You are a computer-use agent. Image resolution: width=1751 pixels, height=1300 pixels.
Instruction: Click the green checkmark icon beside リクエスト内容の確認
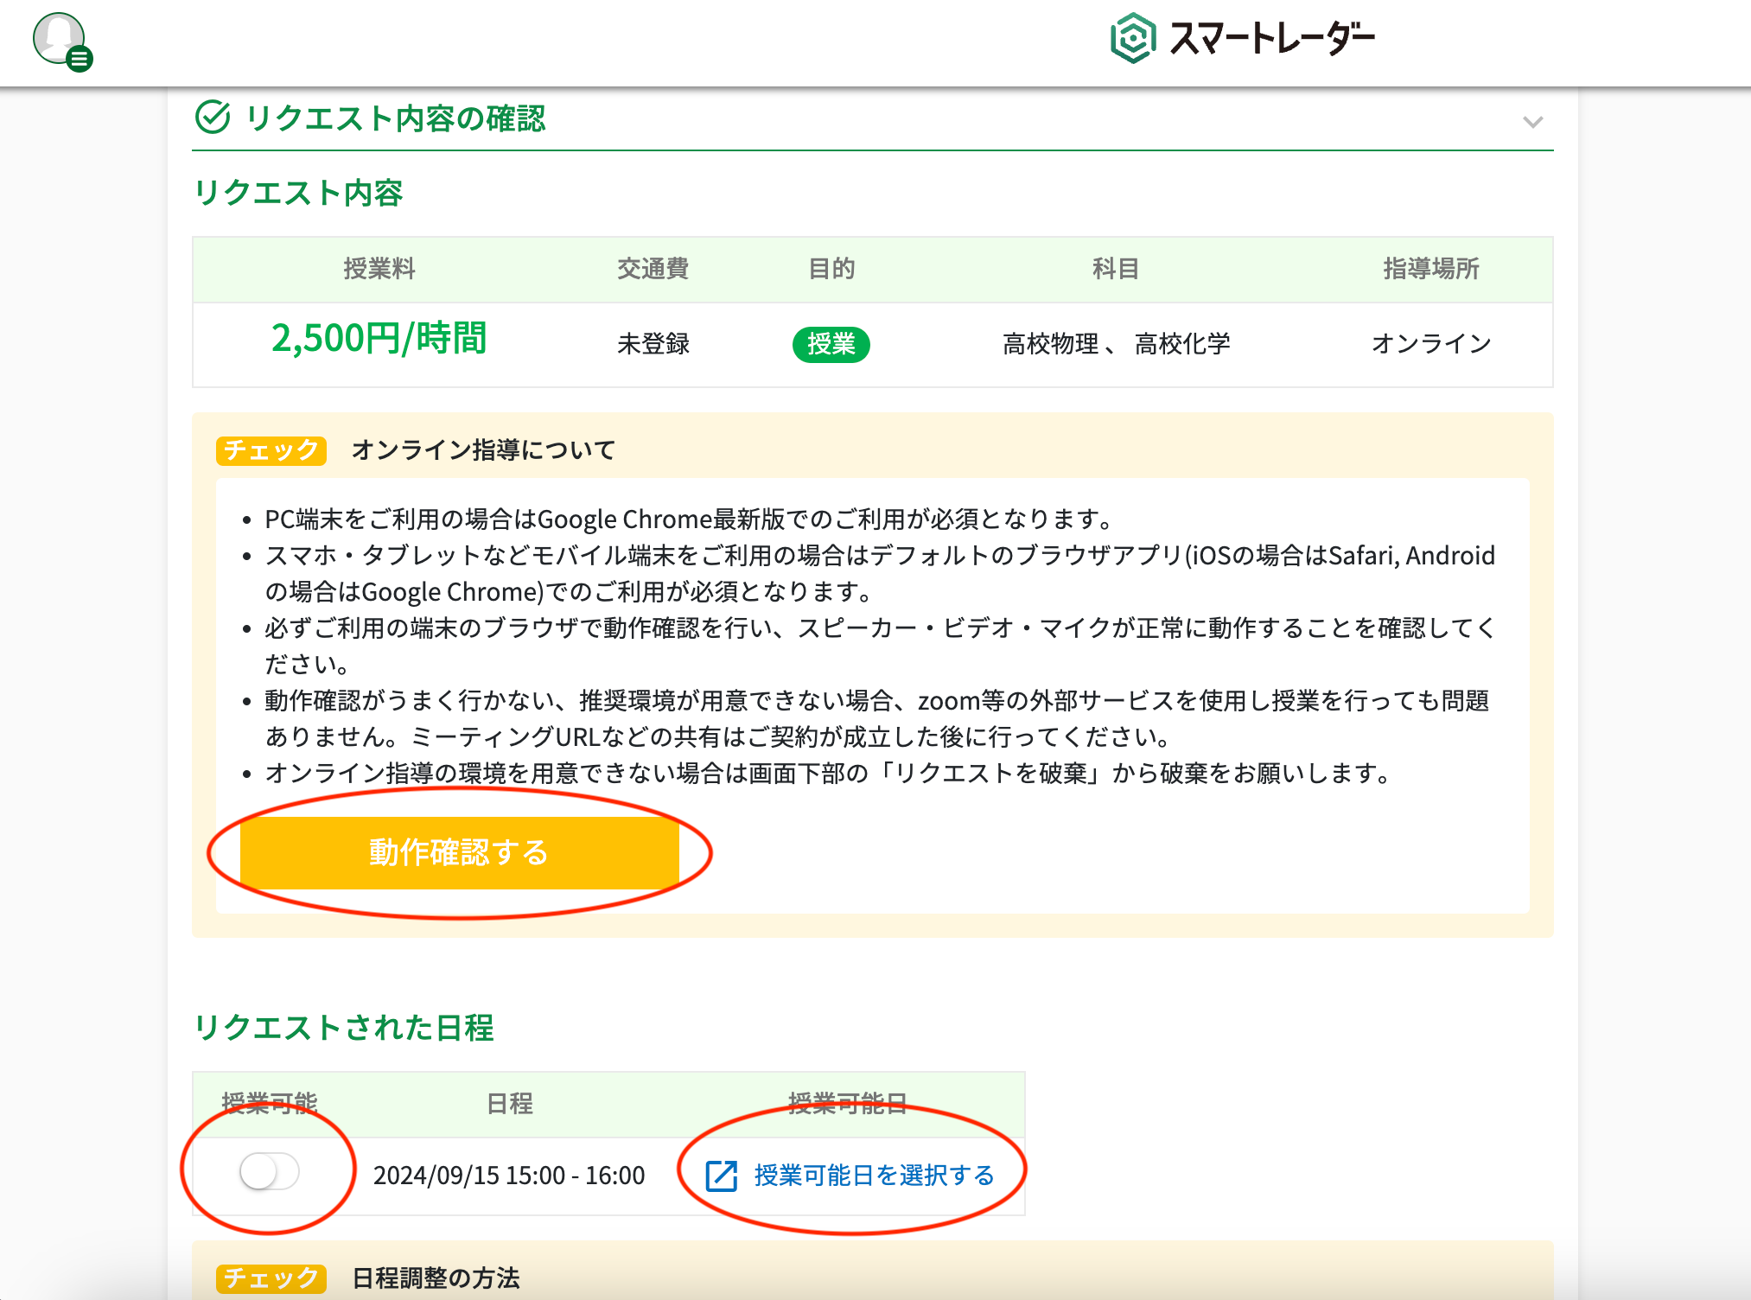click(x=213, y=118)
